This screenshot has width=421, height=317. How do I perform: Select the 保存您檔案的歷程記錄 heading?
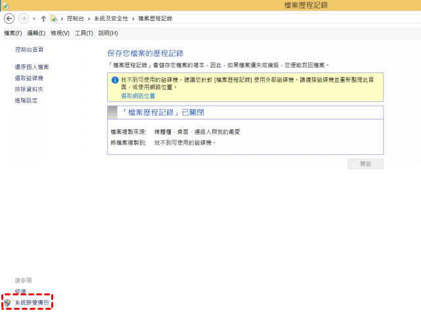pyautogui.click(x=146, y=53)
